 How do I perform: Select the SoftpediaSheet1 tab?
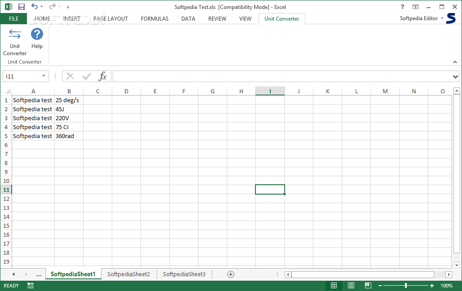[73, 274]
